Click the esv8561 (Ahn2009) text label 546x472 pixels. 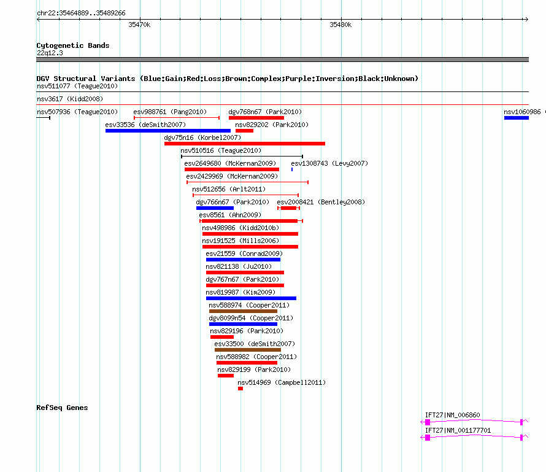click(230, 215)
